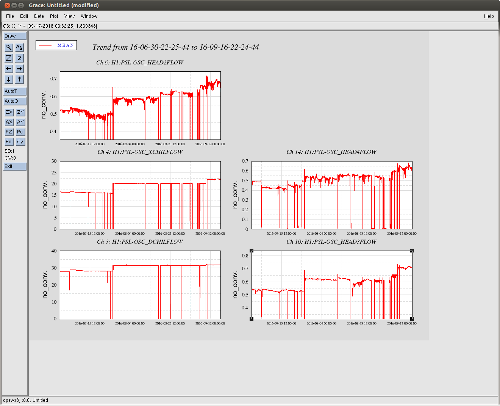Click inside the DCHILFLOW plot area
This screenshot has height=406, width=500.
point(140,285)
